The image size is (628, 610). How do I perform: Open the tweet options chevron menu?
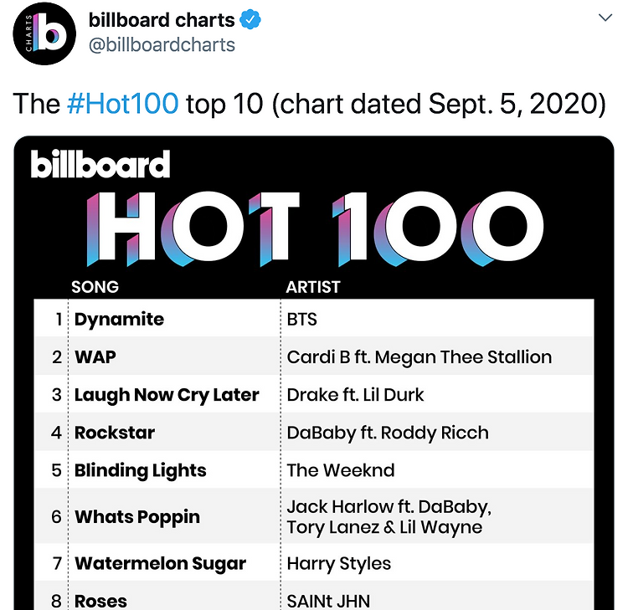pyautogui.click(x=605, y=18)
